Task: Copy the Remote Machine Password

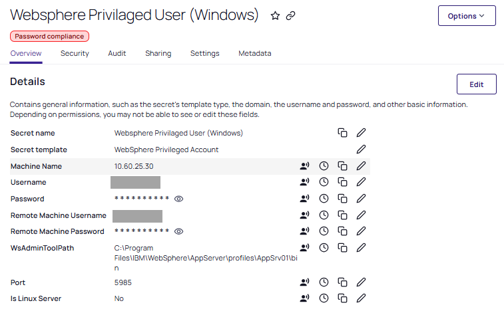Action: 342,231
